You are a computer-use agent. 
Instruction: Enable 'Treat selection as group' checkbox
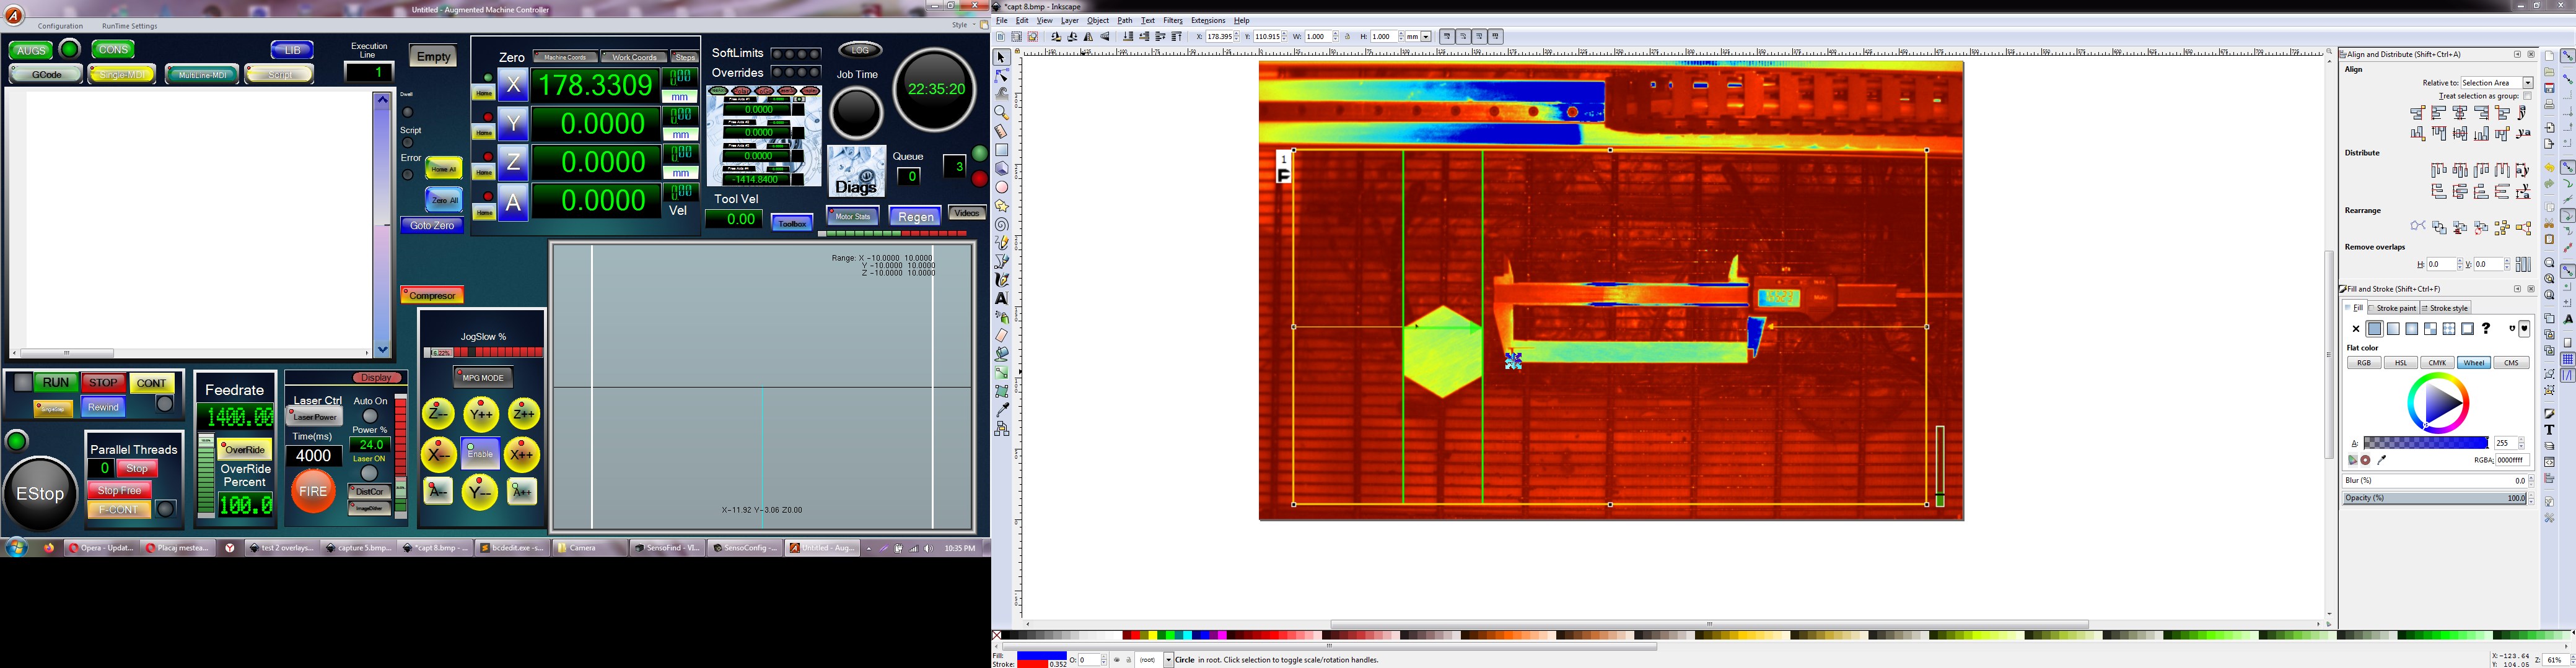click(x=2527, y=97)
